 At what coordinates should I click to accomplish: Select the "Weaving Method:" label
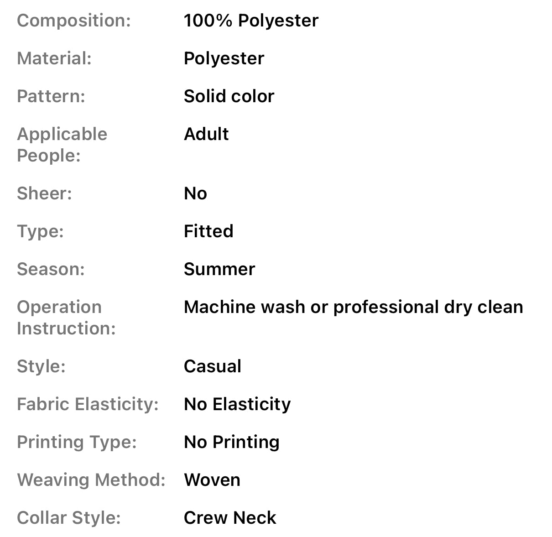tap(91, 480)
